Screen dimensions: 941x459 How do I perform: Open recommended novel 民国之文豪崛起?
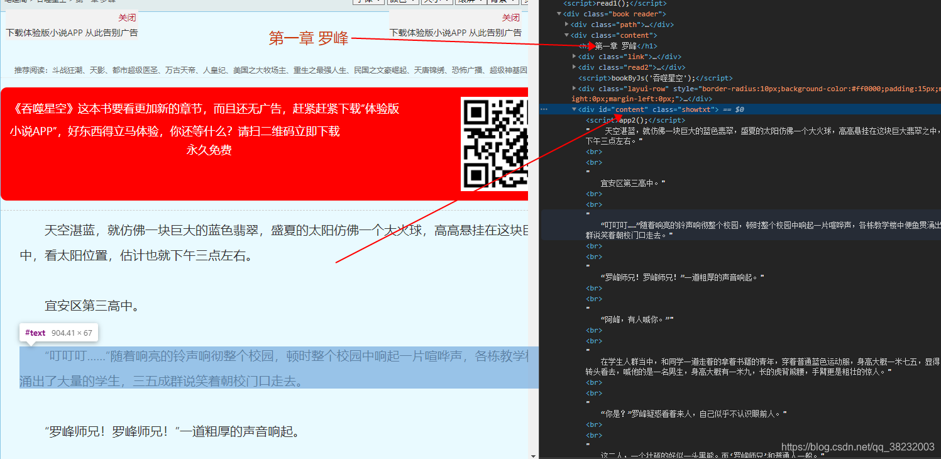[380, 70]
